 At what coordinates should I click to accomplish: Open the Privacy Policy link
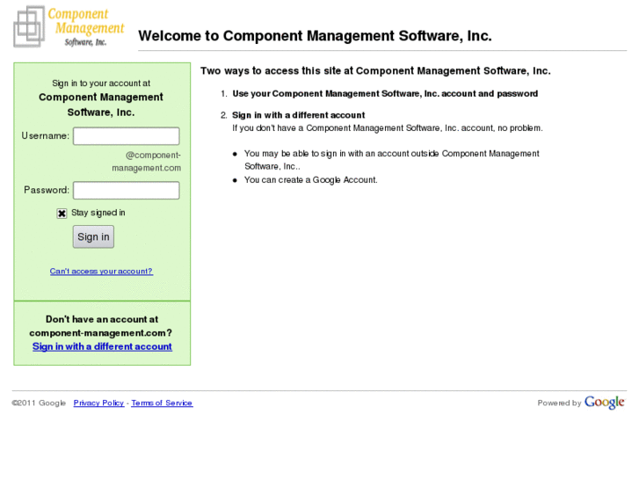click(x=98, y=403)
